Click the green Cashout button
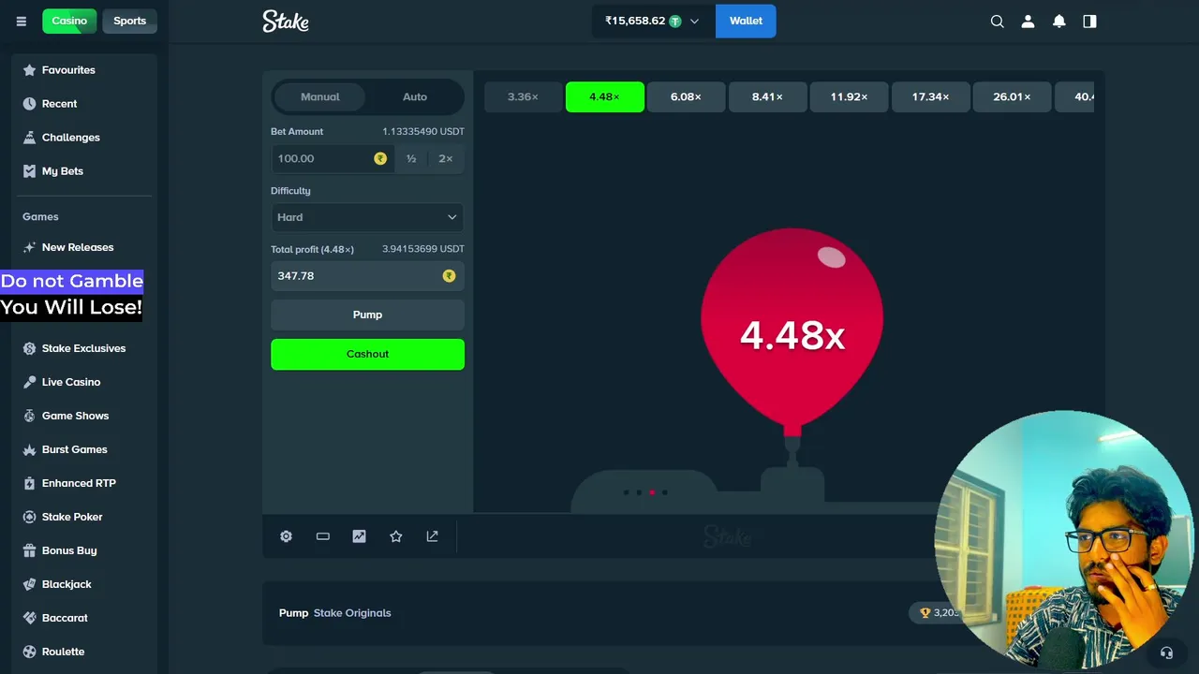Viewport: 1199px width, 674px height. (367, 354)
